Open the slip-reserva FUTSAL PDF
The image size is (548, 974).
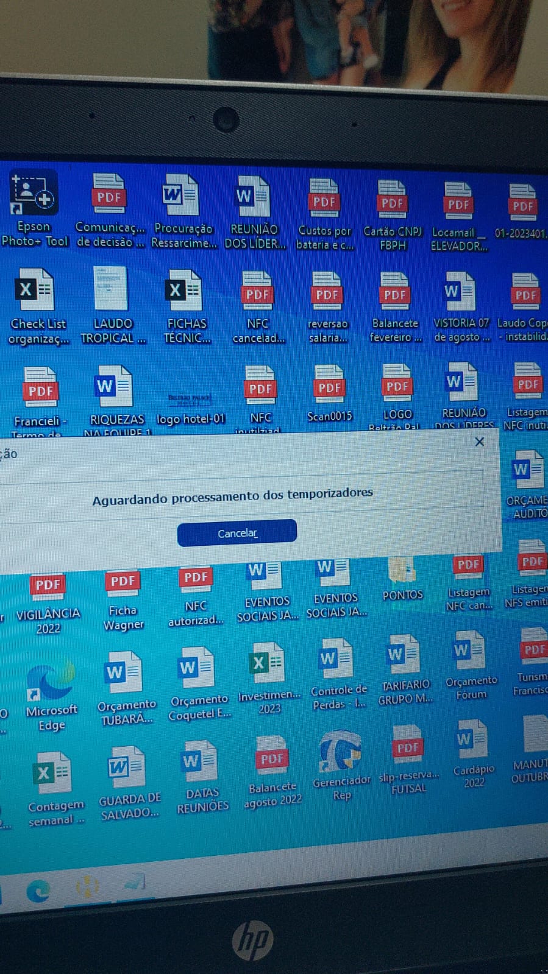408,747
